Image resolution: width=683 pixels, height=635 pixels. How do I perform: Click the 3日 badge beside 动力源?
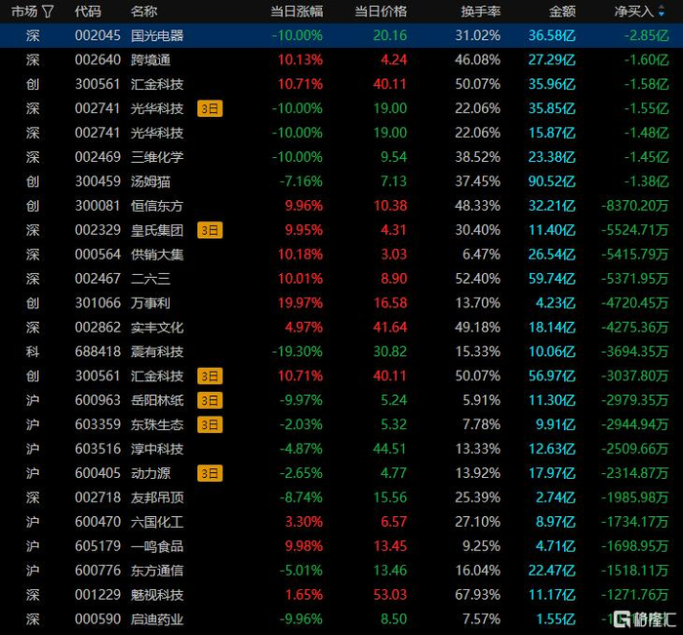pos(210,473)
